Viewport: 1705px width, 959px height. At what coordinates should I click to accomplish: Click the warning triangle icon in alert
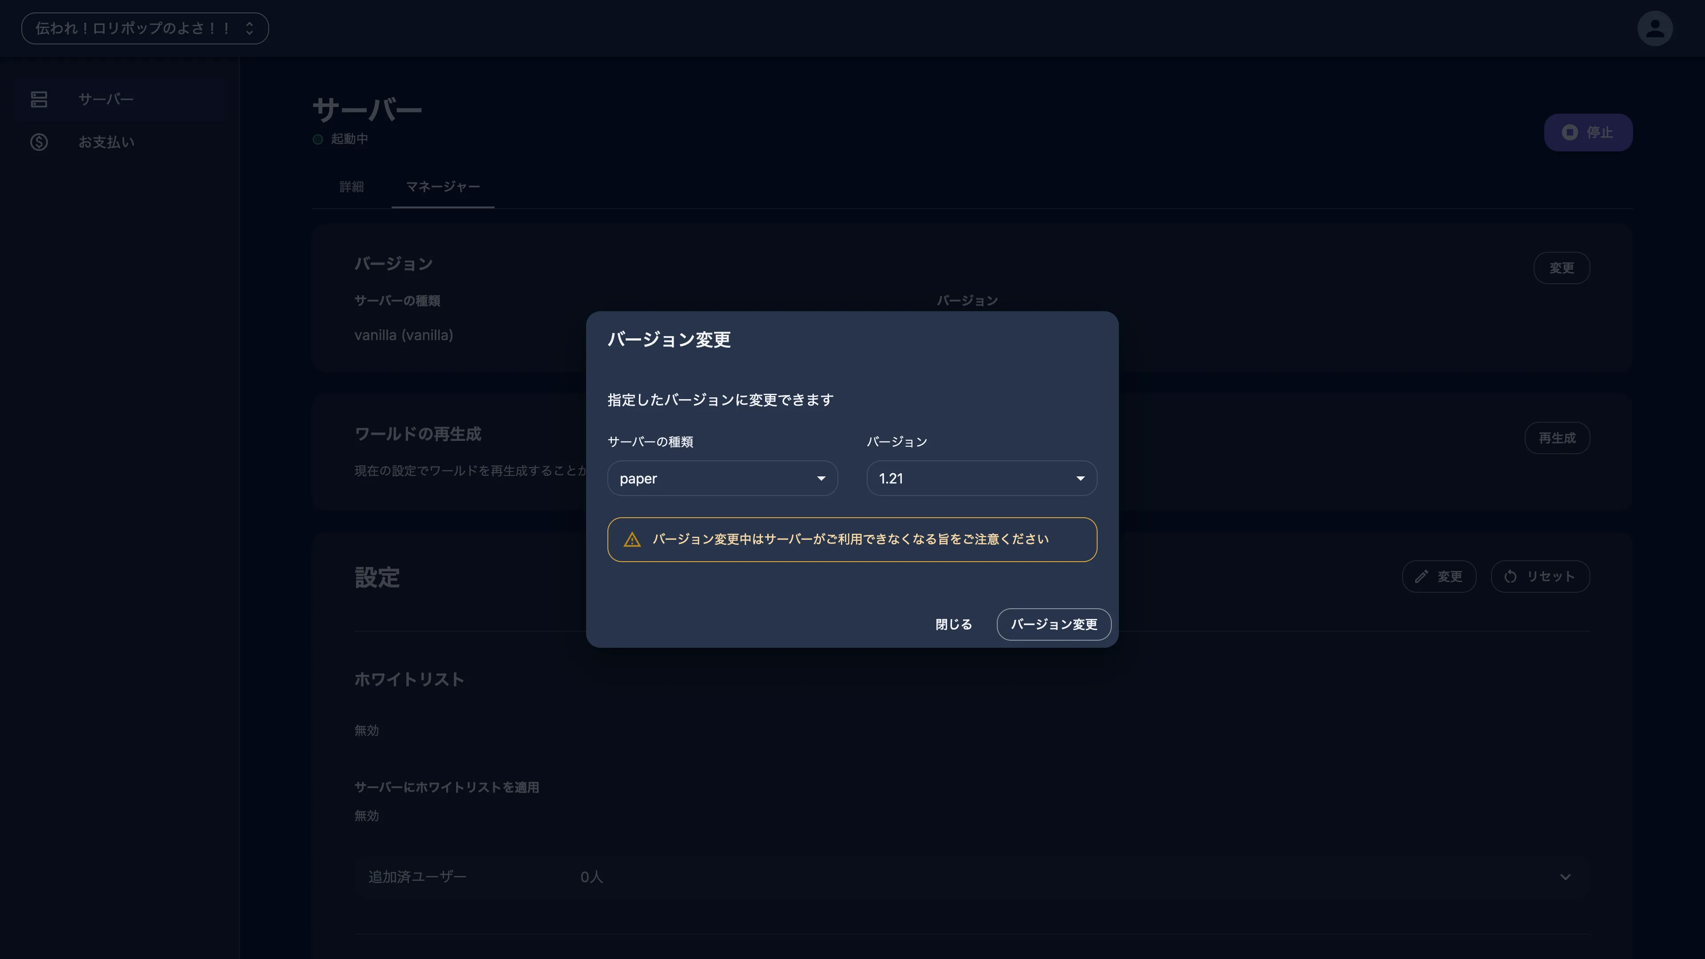(632, 539)
